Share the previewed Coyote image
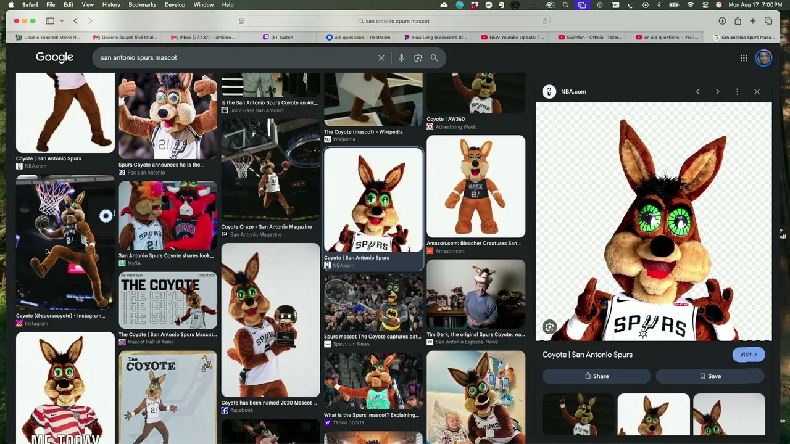The height and width of the screenshot is (444, 790). click(596, 376)
